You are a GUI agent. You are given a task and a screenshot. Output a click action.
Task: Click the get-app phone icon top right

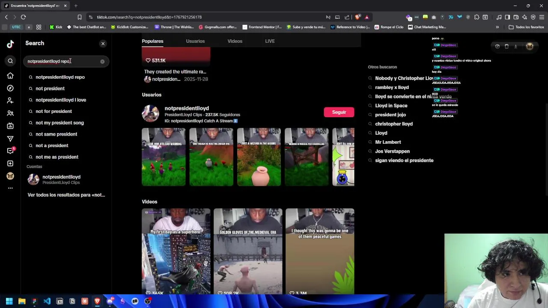coord(506,46)
